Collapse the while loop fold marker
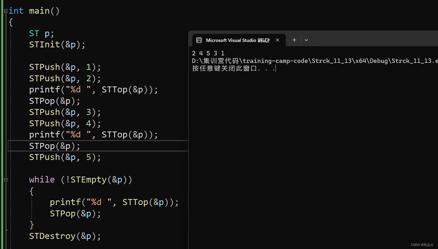 click(6, 180)
